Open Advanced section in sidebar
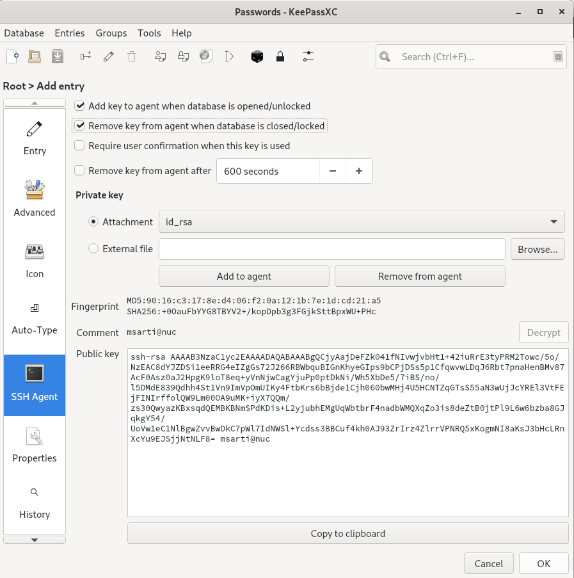Image resolution: width=574 pixels, height=578 pixels. pos(35,200)
